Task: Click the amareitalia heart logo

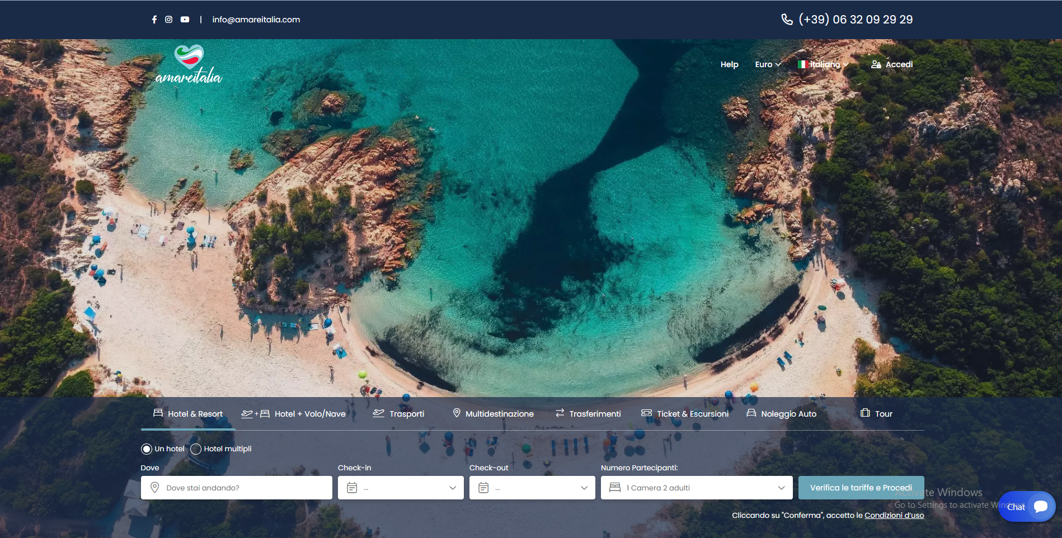Action: 189,65
